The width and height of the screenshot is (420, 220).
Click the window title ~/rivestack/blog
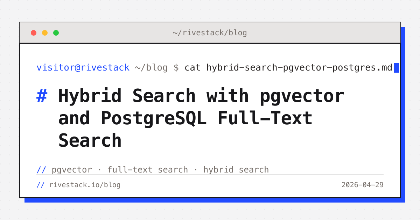point(210,33)
